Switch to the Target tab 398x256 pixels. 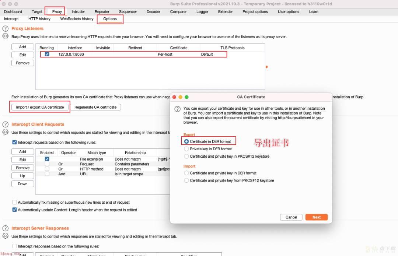37,12
